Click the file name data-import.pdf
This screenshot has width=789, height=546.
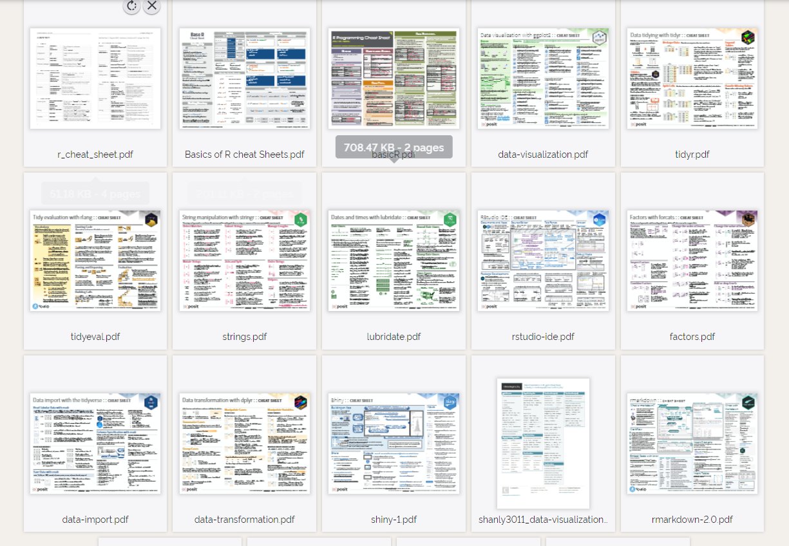point(95,520)
